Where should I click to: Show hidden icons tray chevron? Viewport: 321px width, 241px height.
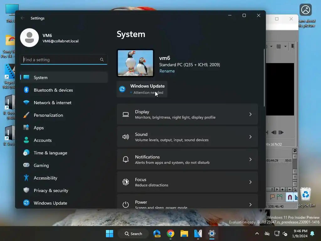pyautogui.click(x=257, y=233)
